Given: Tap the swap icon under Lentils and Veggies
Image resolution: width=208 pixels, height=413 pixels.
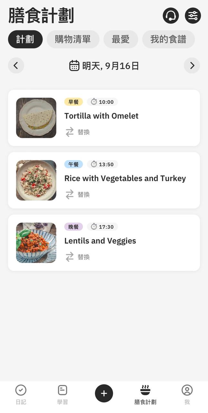Looking at the screenshot, I should (70, 257).
